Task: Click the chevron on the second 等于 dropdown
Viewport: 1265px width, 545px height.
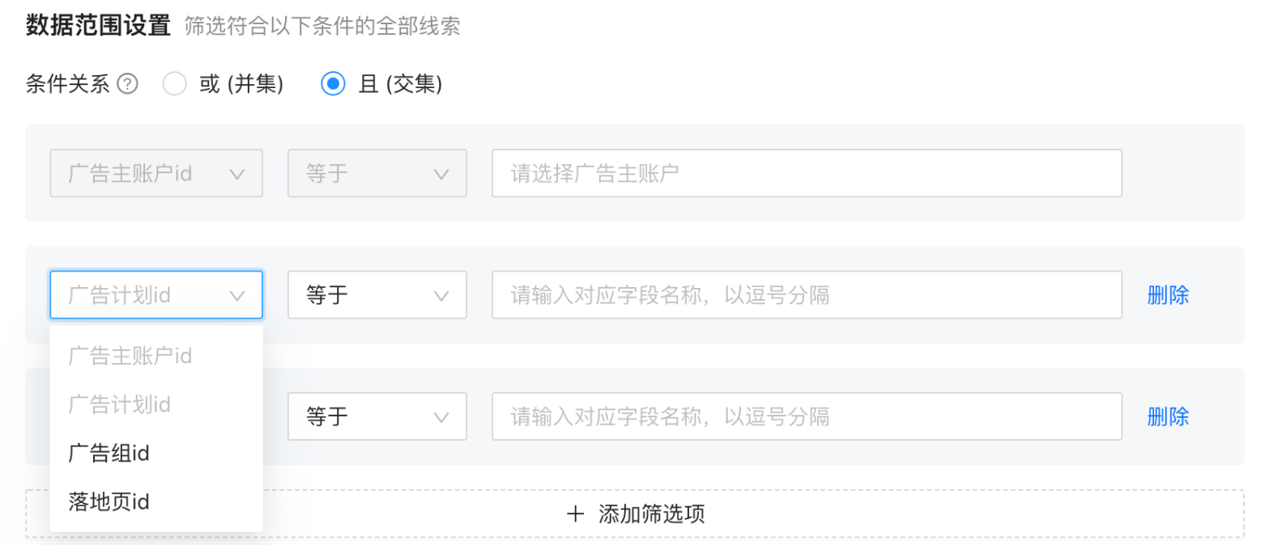Action: click(x=441, y=294)
